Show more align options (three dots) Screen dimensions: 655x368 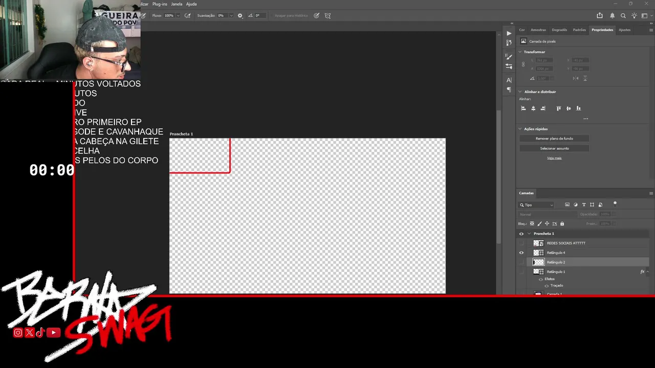click(585, 119)
